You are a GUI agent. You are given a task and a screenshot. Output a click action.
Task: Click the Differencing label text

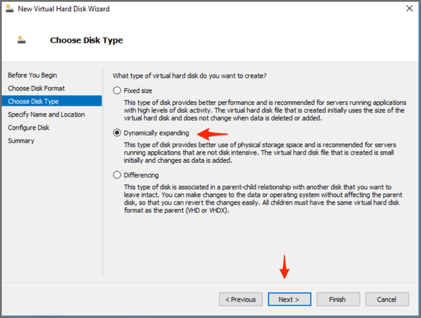click(141, 175)
